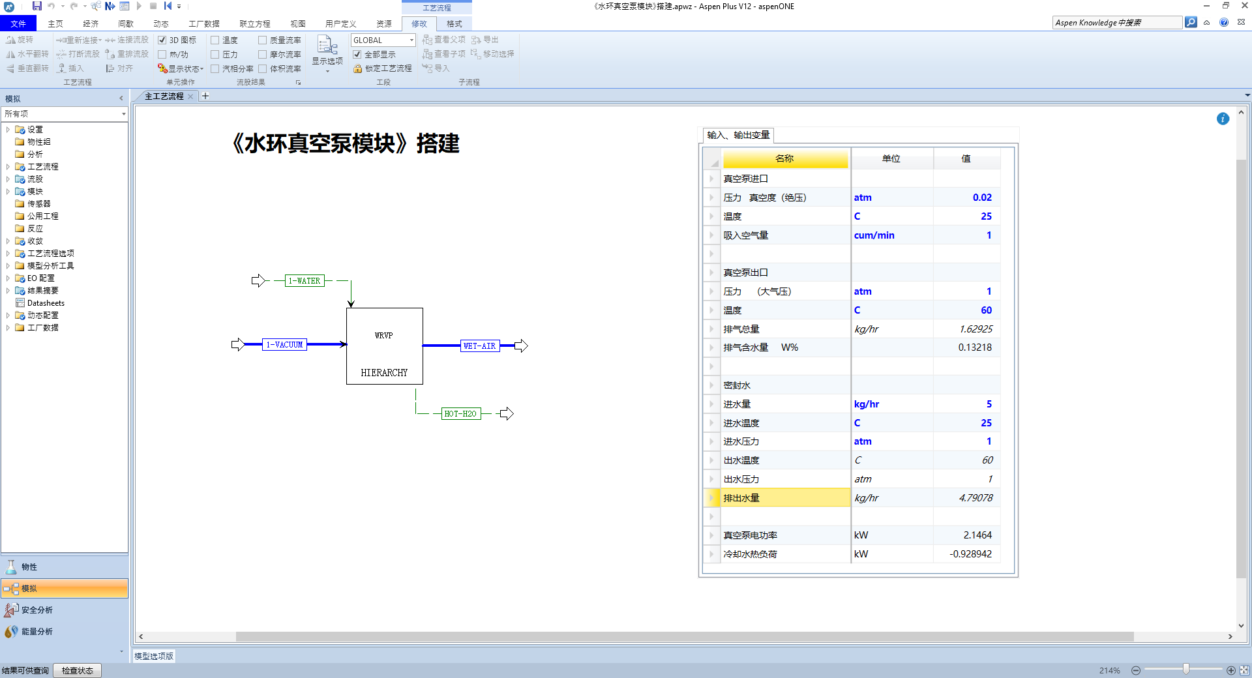This screenshot has height=678, width=1252.
Task: Select the WET-AIR stream label
Action: coord(480,346)
